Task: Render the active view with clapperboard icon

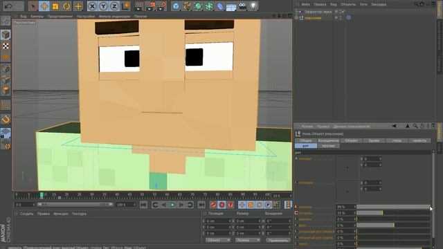Action: coord(138,6)
